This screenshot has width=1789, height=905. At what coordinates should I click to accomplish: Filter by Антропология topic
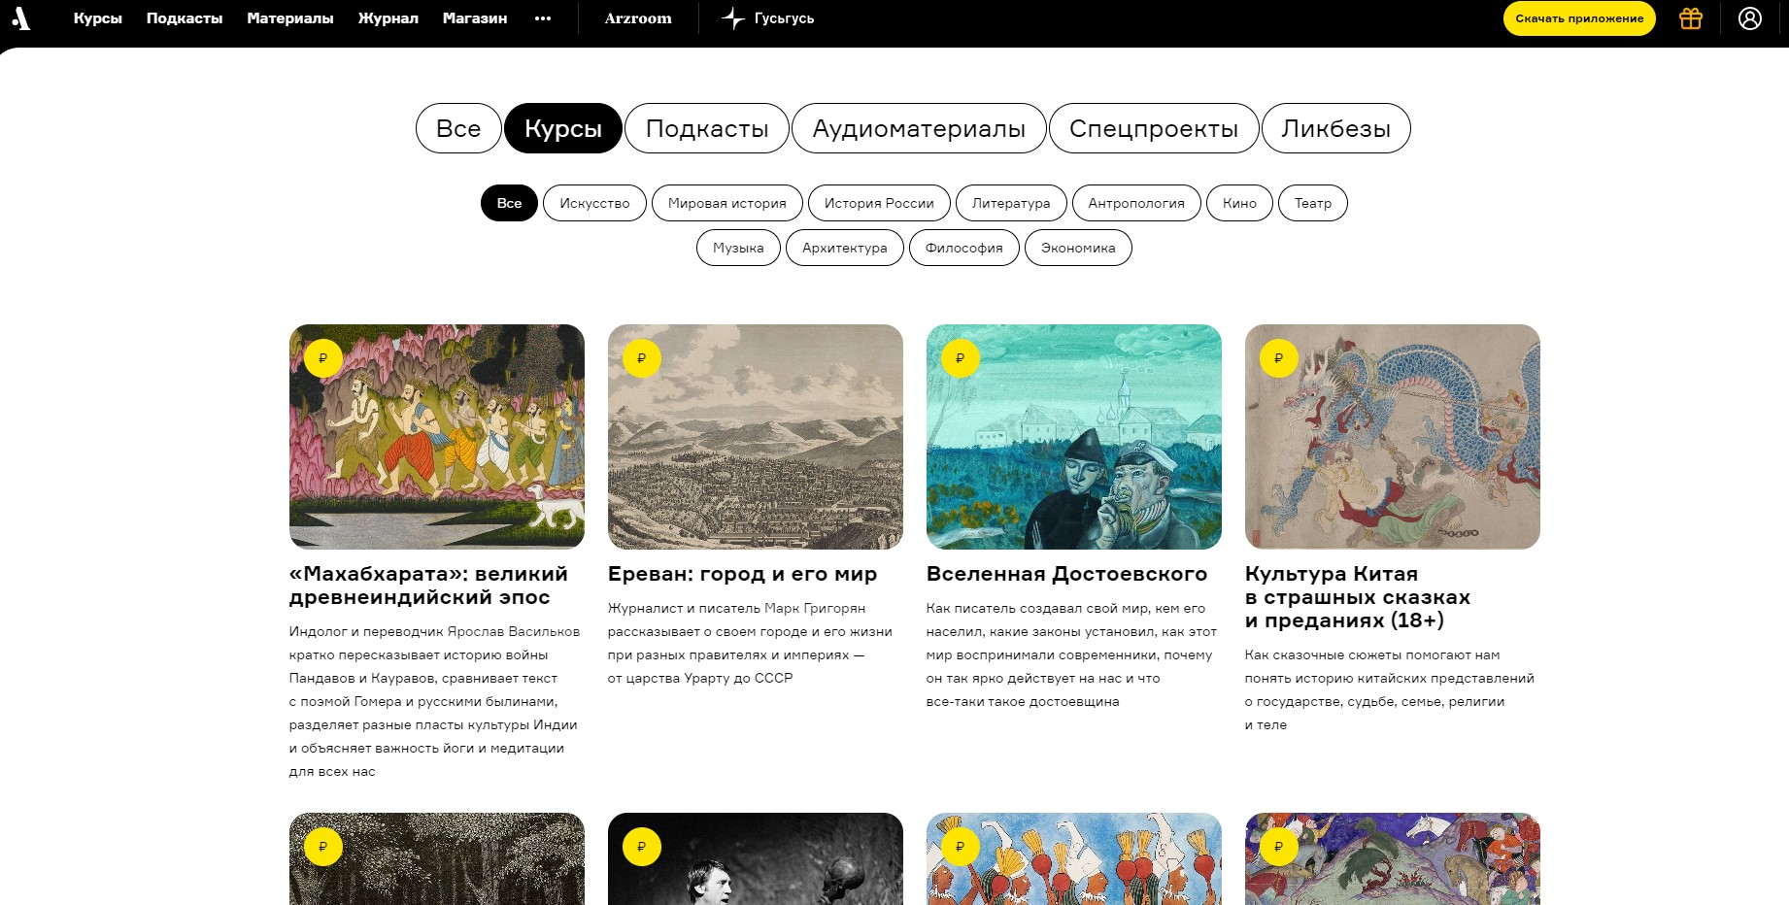pyautogui.click(x=1136, y=203)
